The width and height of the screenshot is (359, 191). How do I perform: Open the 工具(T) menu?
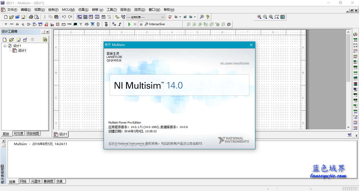(112, 10)
